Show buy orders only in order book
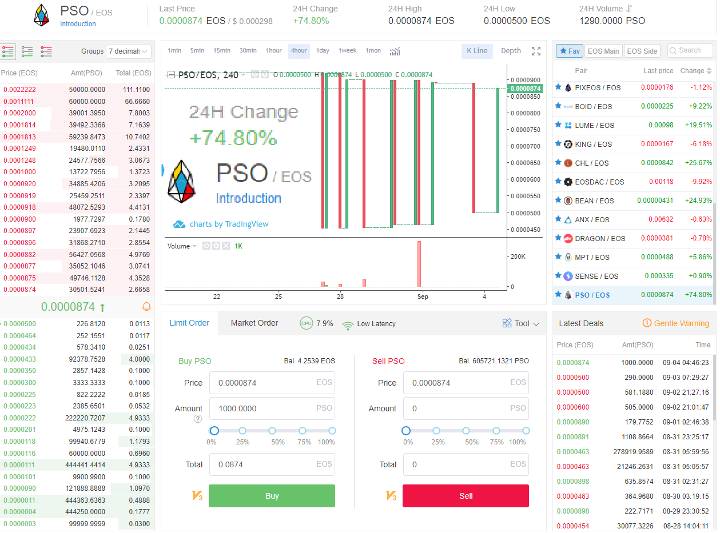The width and height of the screenshot is (720, 533). pos(27,51)
